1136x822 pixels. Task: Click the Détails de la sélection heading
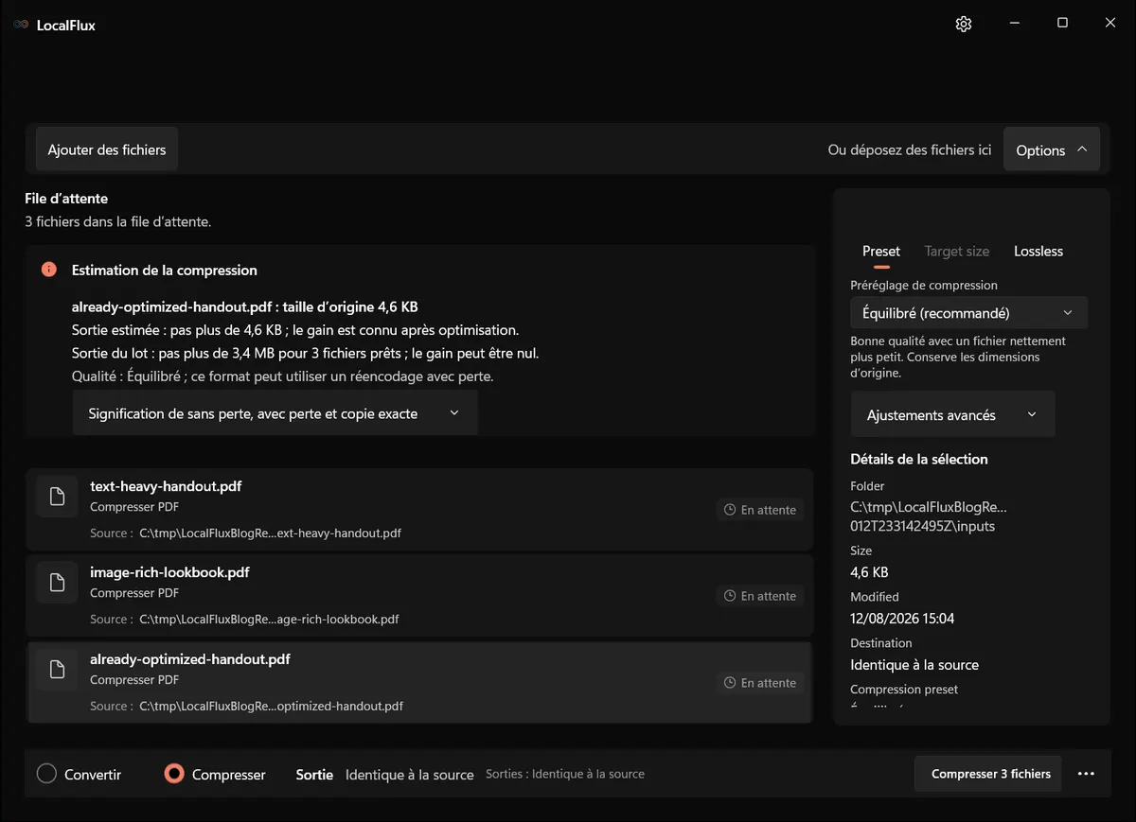919,459
